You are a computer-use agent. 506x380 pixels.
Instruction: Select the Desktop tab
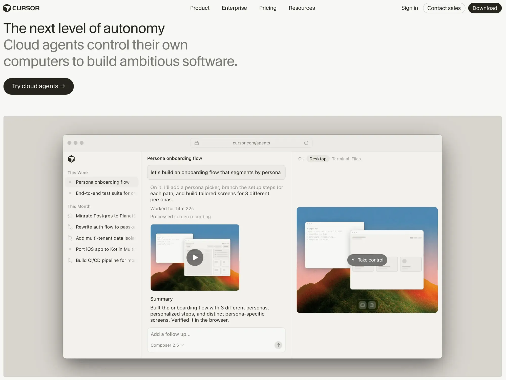coord(318,159)
